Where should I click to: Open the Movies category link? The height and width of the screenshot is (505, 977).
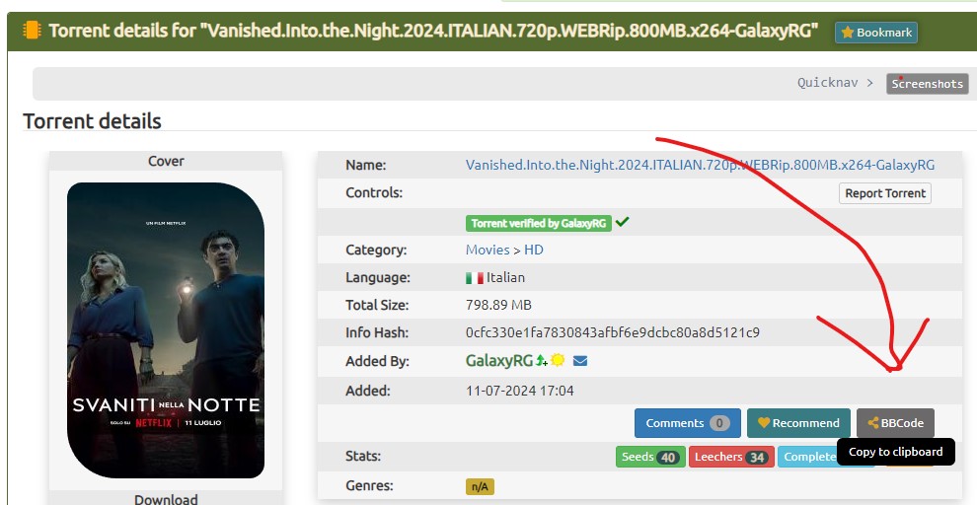tap(488, 250)
